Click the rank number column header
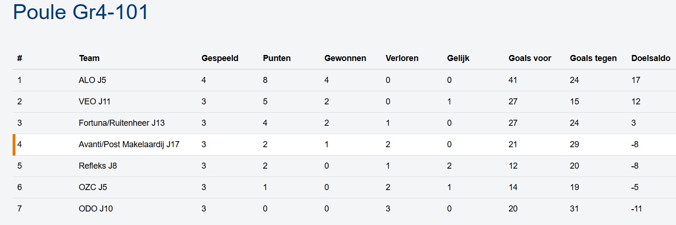Screen dimensions: 676x225 (x=20, y=58)
